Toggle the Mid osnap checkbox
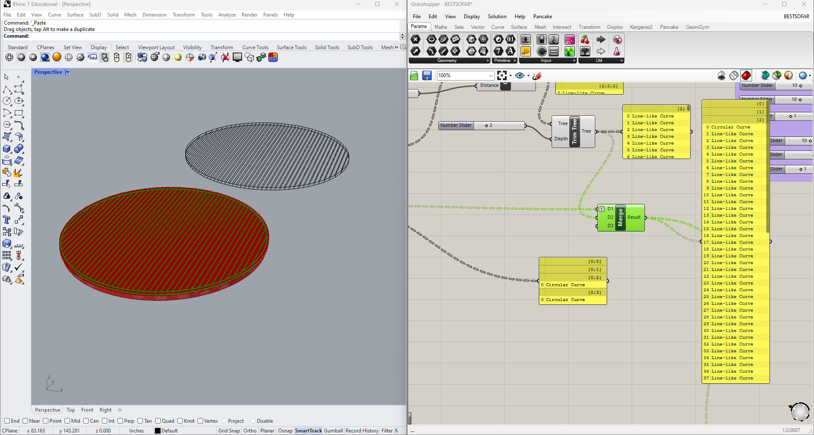 (67, 421)
